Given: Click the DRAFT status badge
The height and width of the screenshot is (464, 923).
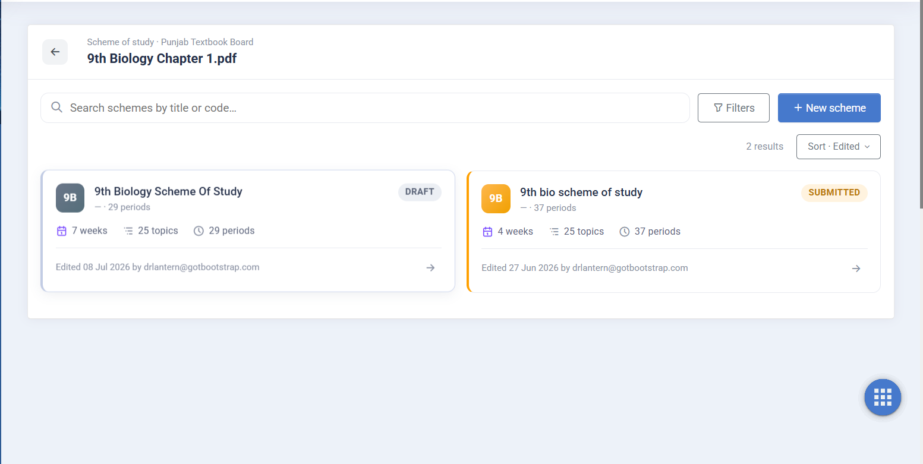Looking at the screenshot, I should click(420, 192).
